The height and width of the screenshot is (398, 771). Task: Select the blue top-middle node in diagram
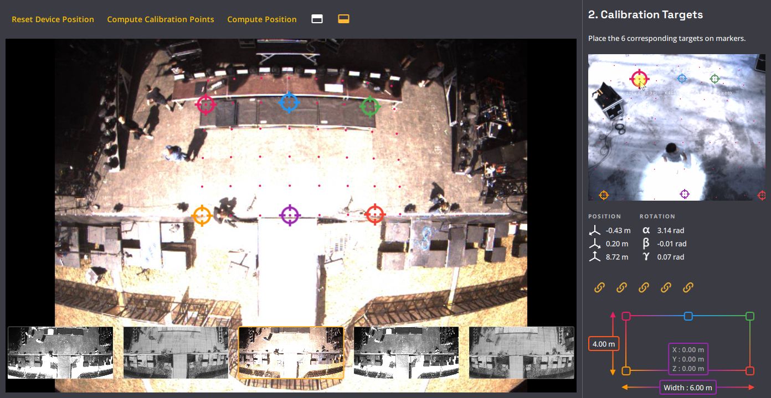688,316
